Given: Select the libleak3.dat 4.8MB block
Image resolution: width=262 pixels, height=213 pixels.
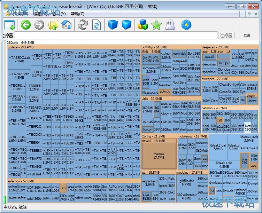Looking at the screenshot, I should click(x=224, y=165).
